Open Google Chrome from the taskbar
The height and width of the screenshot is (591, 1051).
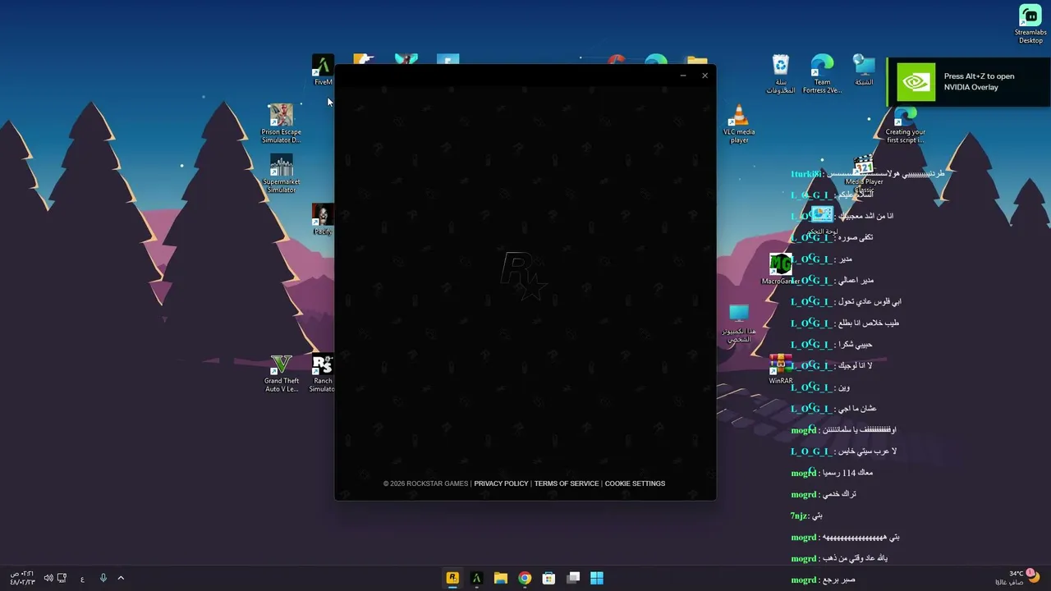click(x=525, y=578)
